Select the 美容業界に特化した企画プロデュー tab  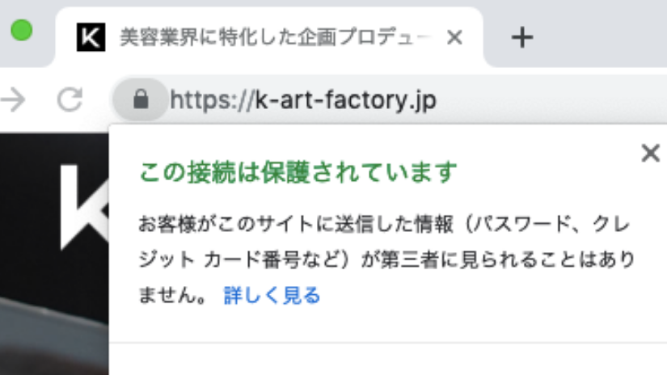(275, 37)
